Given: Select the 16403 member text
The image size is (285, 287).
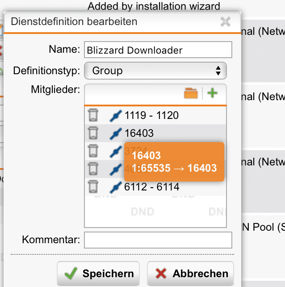Looking at the screenshot, I should pyautogui.click(x=139, y=133).
